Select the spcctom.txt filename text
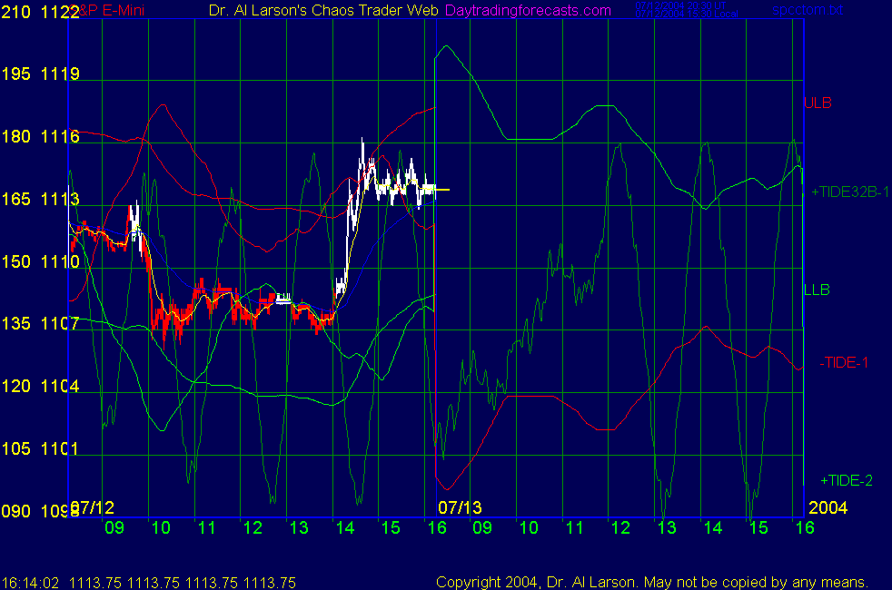Image resolution: width=892 pixels, height=590 pixels. (x=808, y=10)
